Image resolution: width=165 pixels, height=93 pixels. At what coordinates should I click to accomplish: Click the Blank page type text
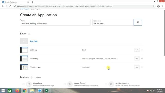84,50
